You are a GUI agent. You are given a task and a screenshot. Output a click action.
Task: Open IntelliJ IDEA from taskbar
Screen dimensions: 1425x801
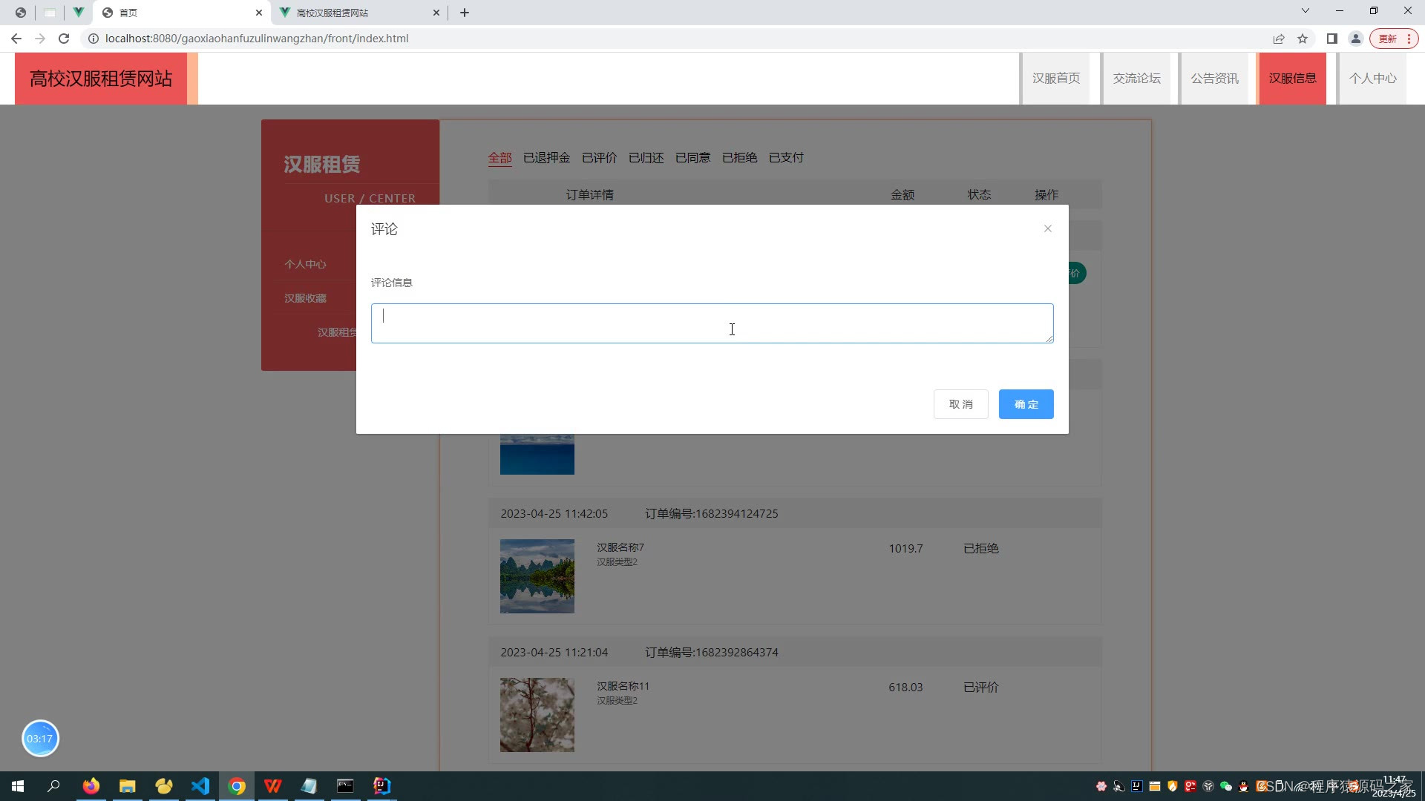click(381, 786)
